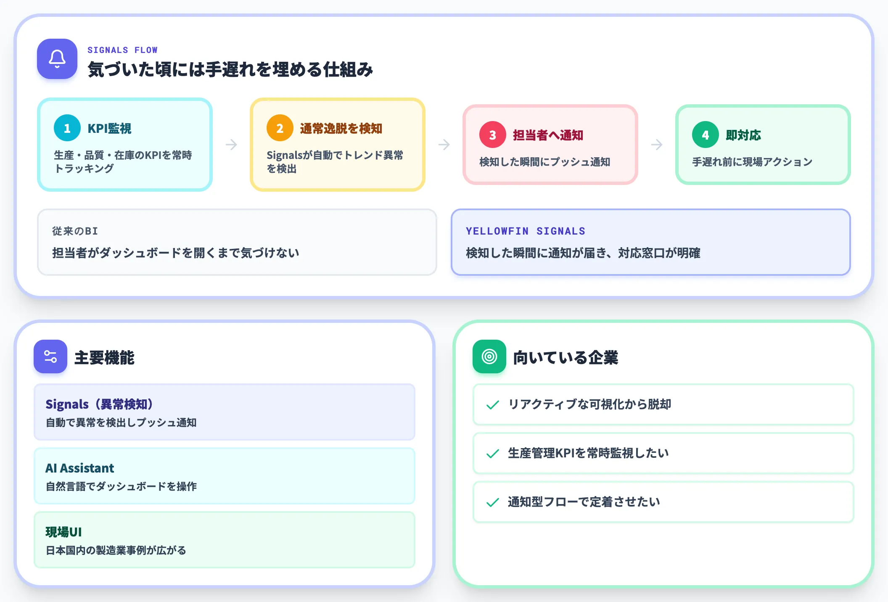
Task: Click the text 担当者がダッシュボードを開くまで気づけない
Action: pyautogui.click(x=176, y=253)
